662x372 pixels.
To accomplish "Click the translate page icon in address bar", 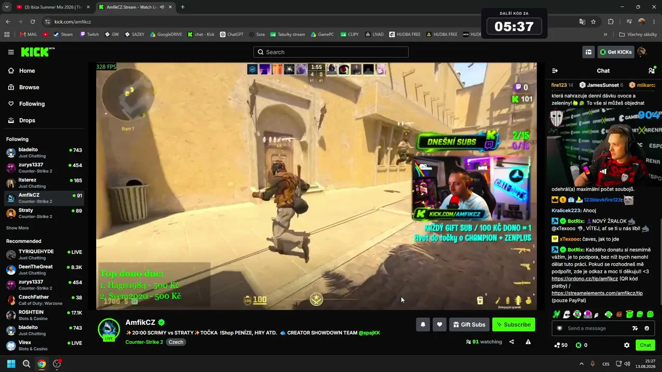I will click(582, 22).
